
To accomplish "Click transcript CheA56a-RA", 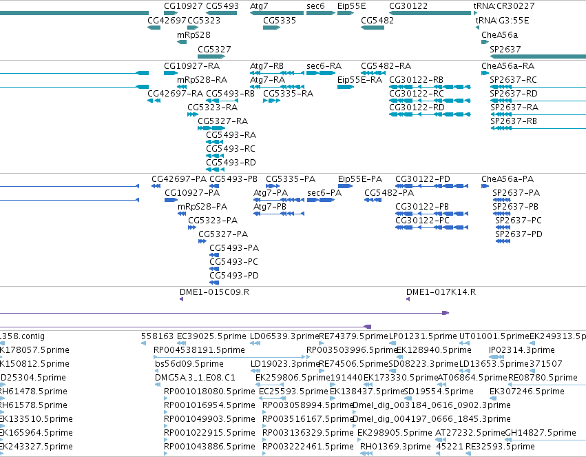I will point(508,66).
